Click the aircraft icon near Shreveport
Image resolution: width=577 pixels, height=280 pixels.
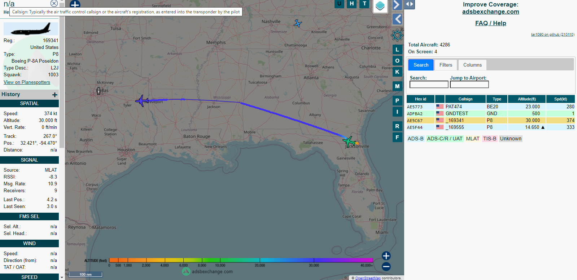click(x=142, y=101)
